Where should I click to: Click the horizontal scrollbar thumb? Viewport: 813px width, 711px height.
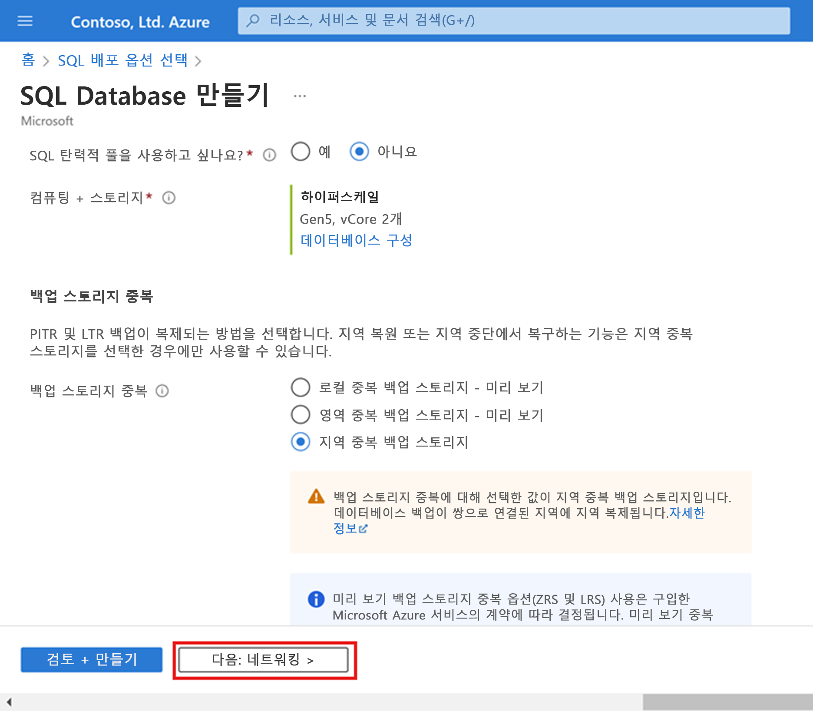727,701
